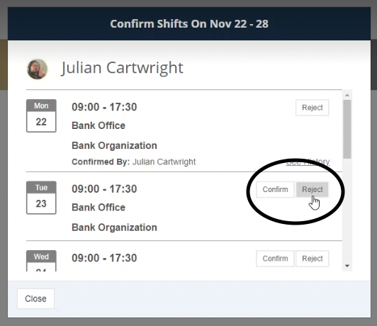Image resolution: width=377 pixels, height=326 pixels.
Task: Click the Wed calendar date icon
Action: [41, 261]
